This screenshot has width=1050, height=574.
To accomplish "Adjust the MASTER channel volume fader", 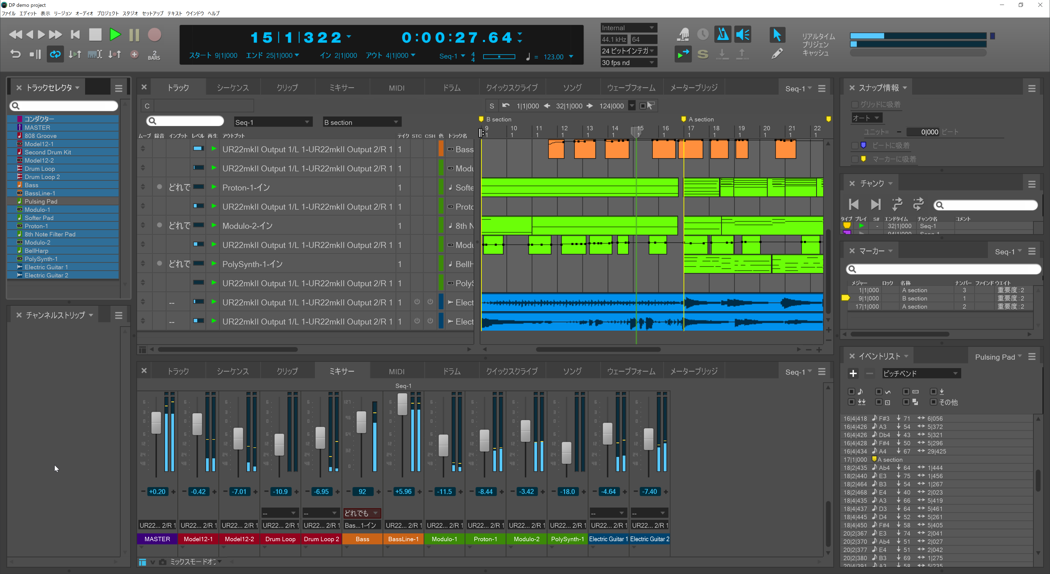I will point(156,423).
